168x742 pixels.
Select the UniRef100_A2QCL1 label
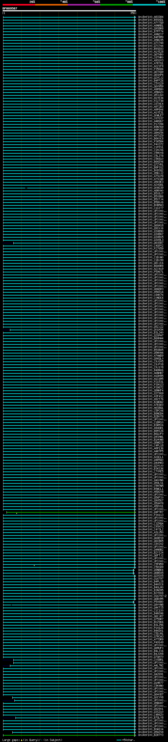click(150, 457)
